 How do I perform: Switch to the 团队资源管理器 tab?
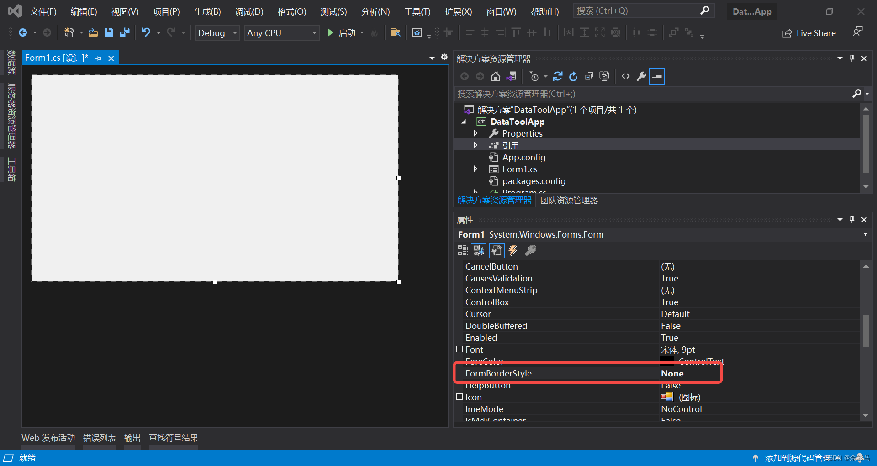(568, 200)
